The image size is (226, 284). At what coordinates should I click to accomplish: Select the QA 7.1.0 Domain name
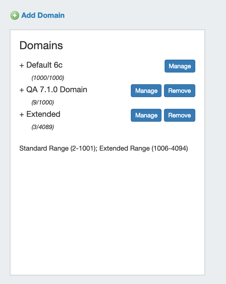tap(57, 90)
